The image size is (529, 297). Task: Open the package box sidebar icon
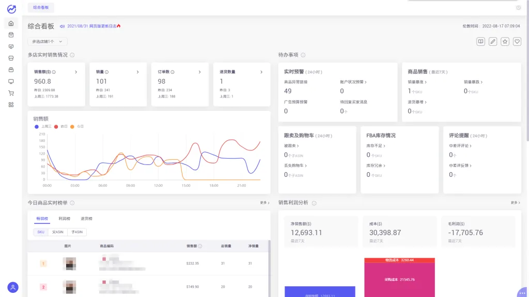pos(11,70)
